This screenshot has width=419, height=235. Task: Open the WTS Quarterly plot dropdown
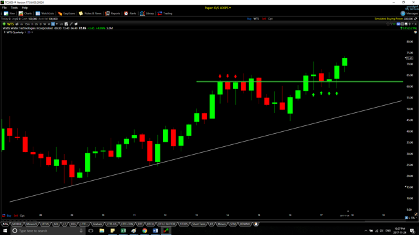[16, 32]
